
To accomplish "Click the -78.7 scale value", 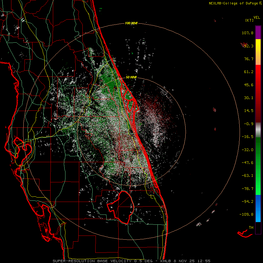I will pos(248,189).
